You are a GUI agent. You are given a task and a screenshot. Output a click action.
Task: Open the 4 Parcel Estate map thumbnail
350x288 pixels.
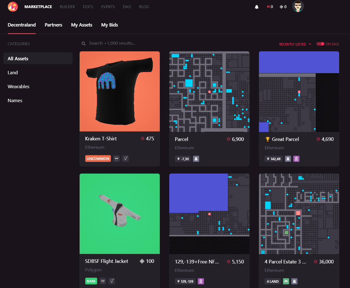point(299,214)
